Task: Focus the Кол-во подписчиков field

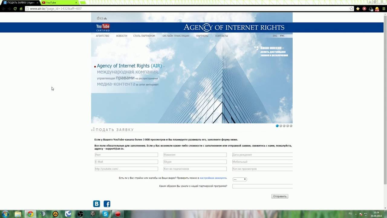Action: tap(195, 169)
